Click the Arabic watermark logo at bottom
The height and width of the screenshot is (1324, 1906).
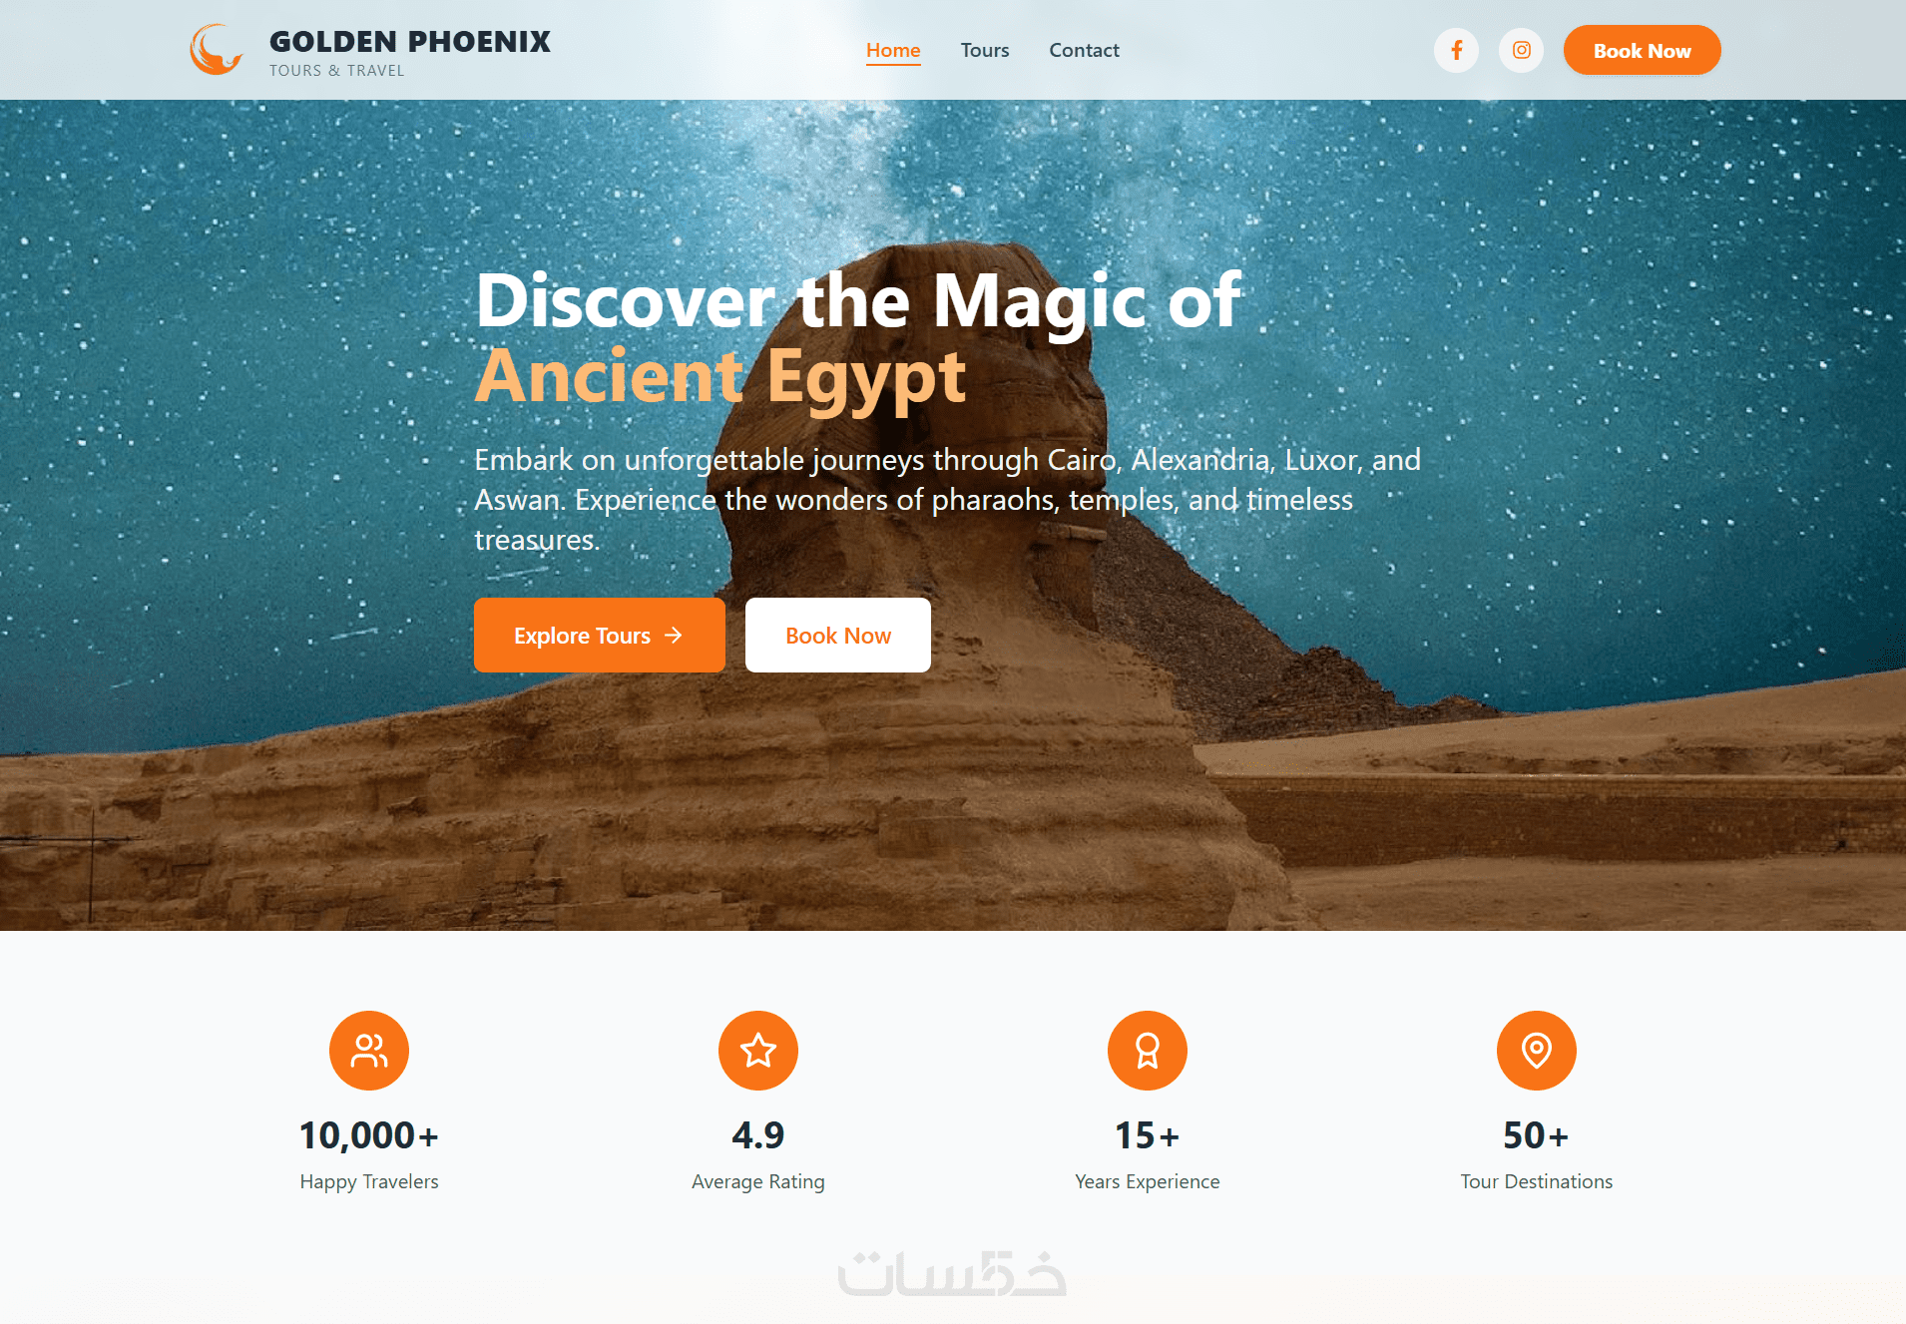click(x=952, y=1273)
